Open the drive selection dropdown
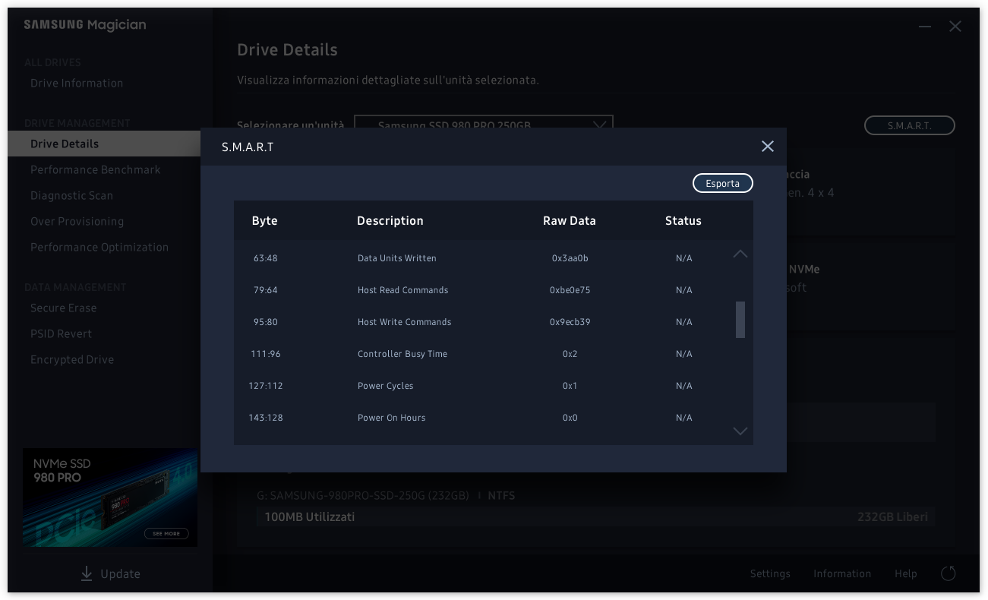 tap(484, 122)
